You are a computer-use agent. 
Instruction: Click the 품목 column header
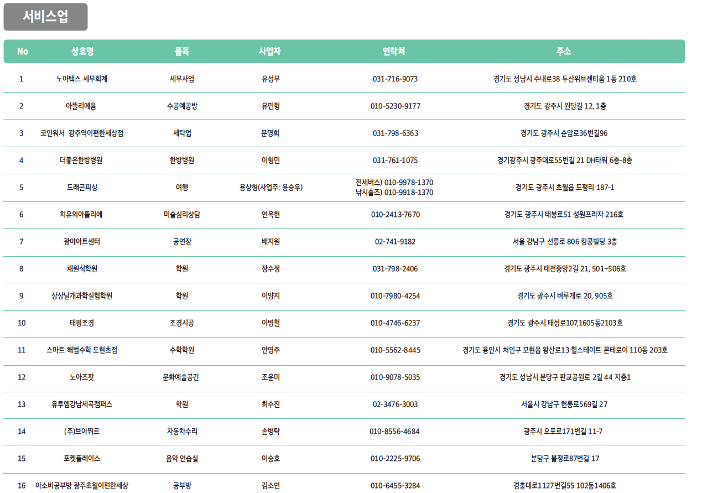pyautogui.click(x=181, y=51)
